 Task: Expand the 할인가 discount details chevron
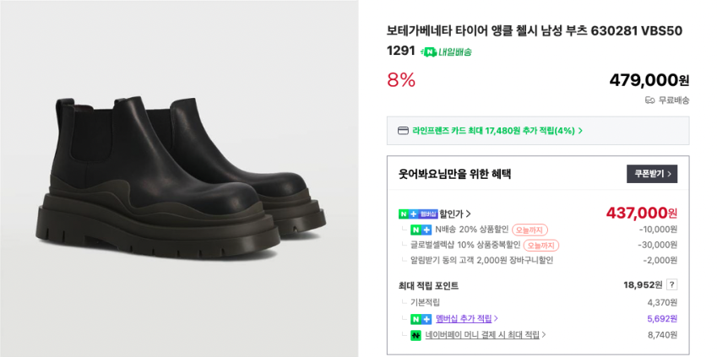point(469,214)
